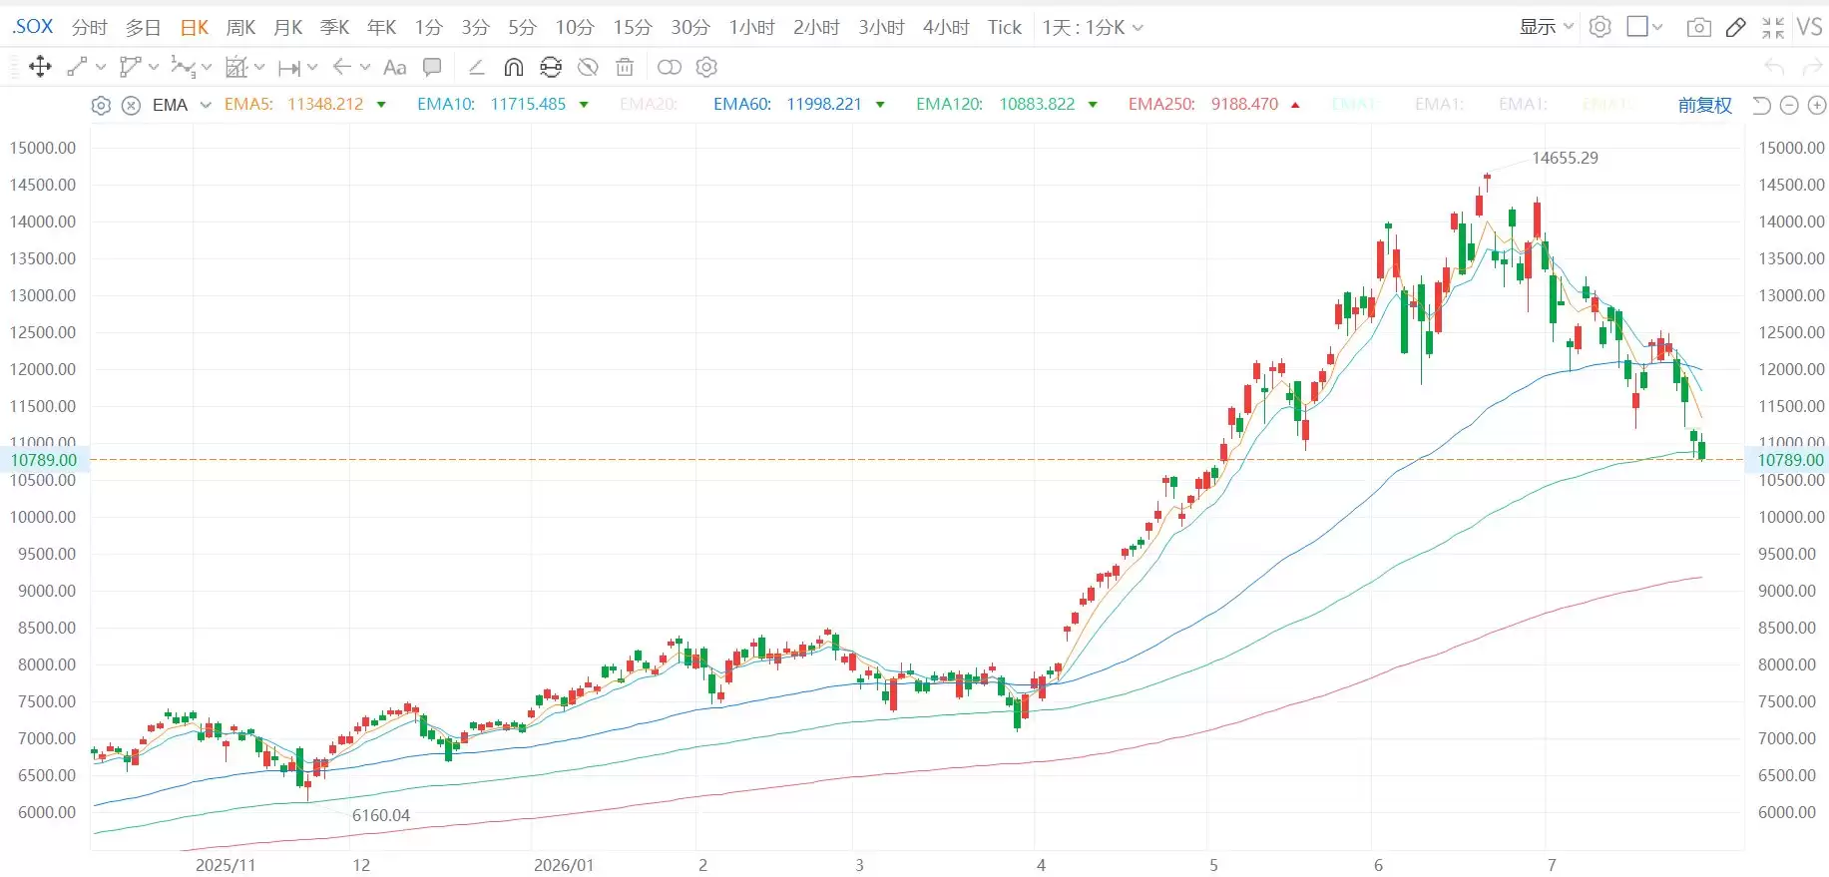1829x877 pixels.
Task: Toggle hide all drawings eye icon
Action: pyautogui.click(x=588, y=67)
